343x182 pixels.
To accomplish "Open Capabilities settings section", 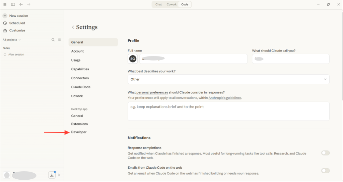I will click(x=80, y=69).
